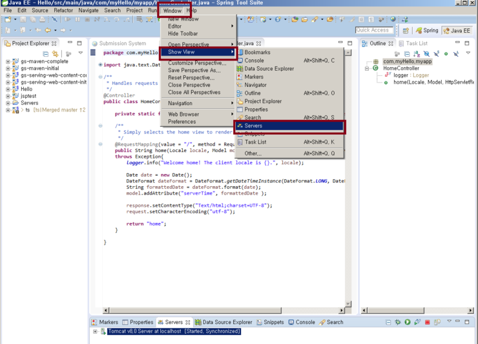Open the Window menu

coord(172,11)
